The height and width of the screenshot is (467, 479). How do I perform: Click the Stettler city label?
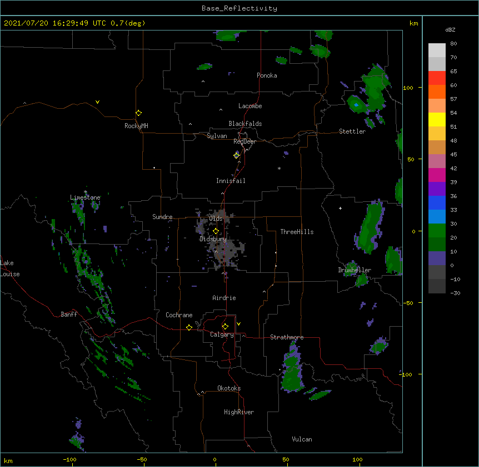pyautogui.click(x=352, y=131)
